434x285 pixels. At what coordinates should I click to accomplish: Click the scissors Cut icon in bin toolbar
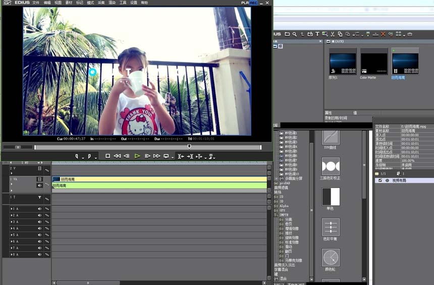coord(333,34)
